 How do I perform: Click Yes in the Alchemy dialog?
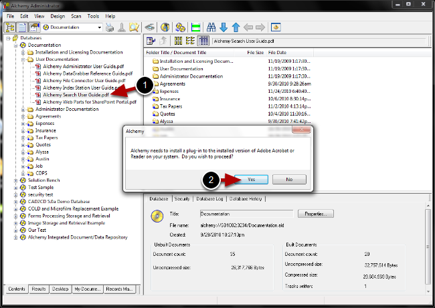(x=251, y=180)
